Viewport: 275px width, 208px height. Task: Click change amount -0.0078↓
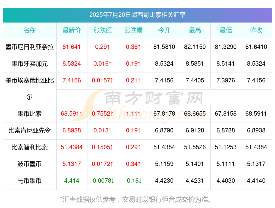[103, 181]
